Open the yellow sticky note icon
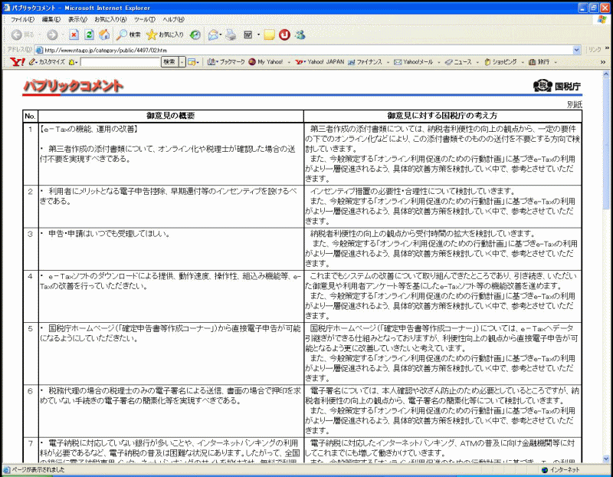 tap(269, 35)
